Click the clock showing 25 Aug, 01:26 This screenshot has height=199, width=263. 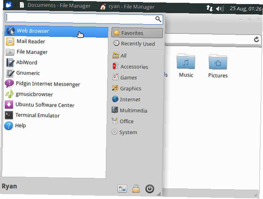point(246,8)
